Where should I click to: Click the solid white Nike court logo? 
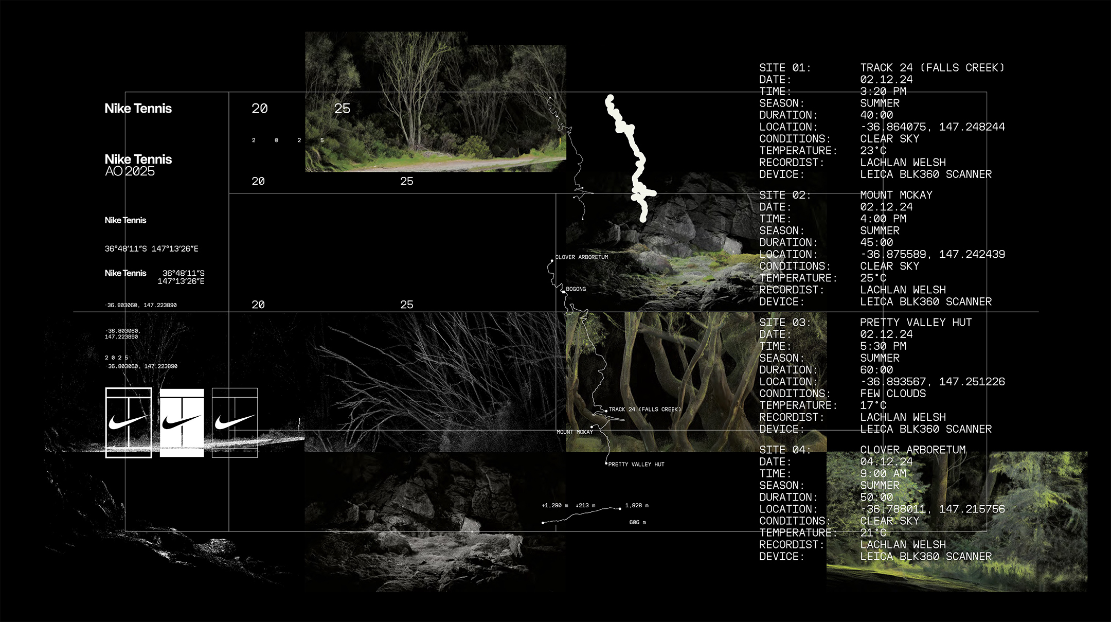pyautogui.click(x=182, y=422)
